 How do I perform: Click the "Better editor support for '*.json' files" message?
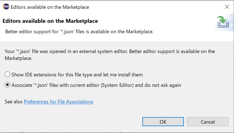79,32
